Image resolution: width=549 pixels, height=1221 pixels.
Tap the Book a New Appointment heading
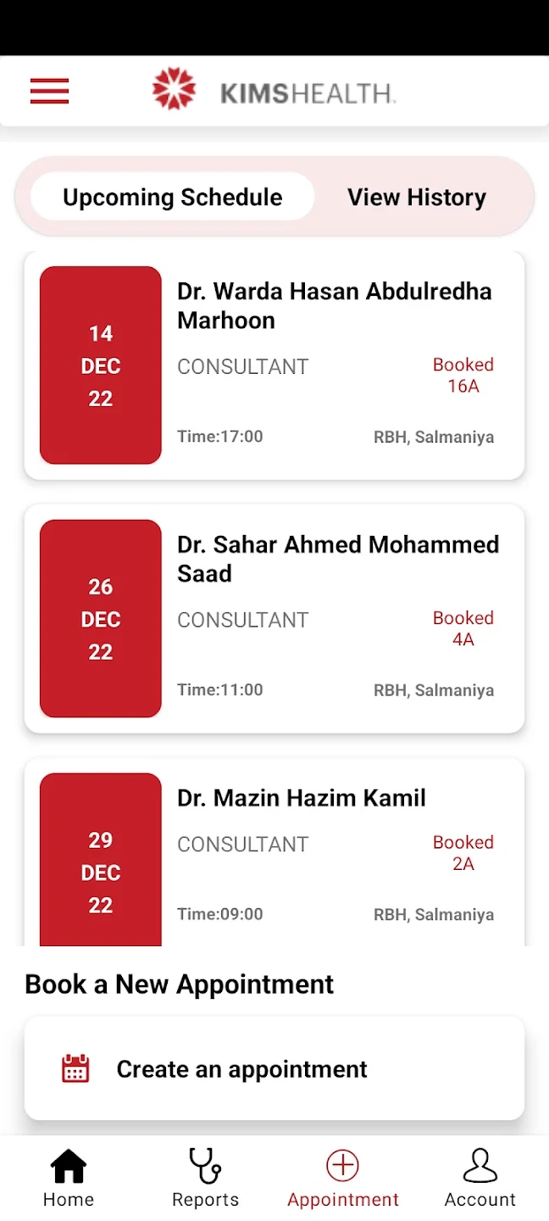pos(180,984)
